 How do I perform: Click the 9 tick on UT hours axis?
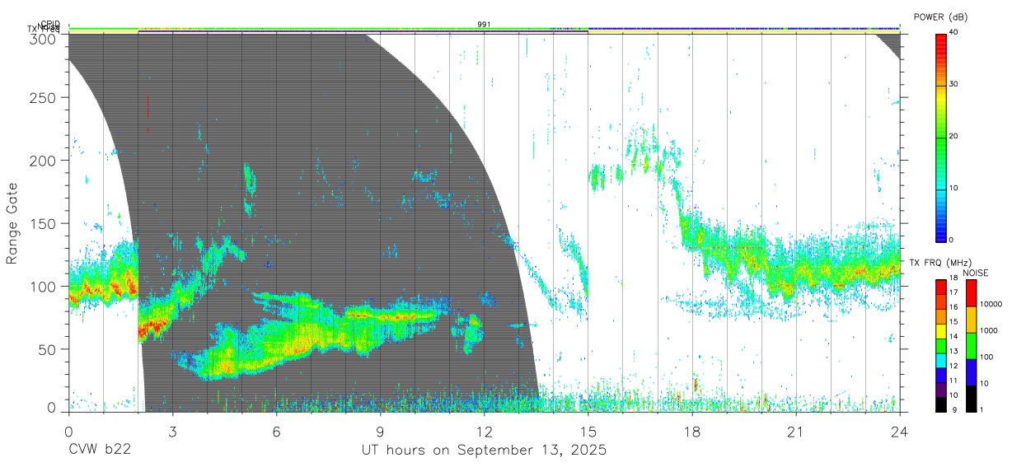tap(380, 432)
